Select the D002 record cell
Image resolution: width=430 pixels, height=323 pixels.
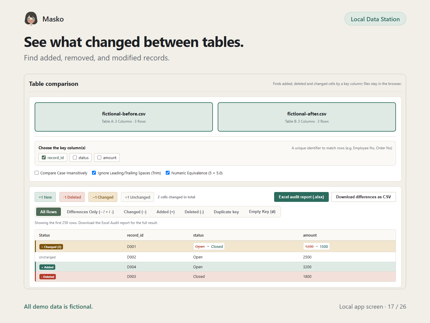(x=131, y=257)
